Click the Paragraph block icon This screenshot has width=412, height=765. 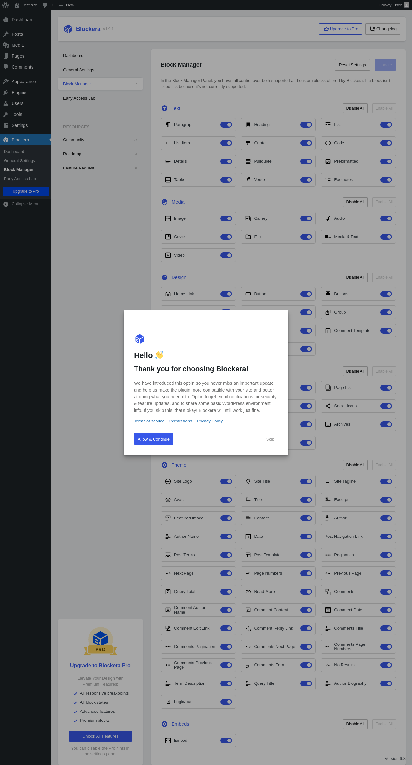168,125
